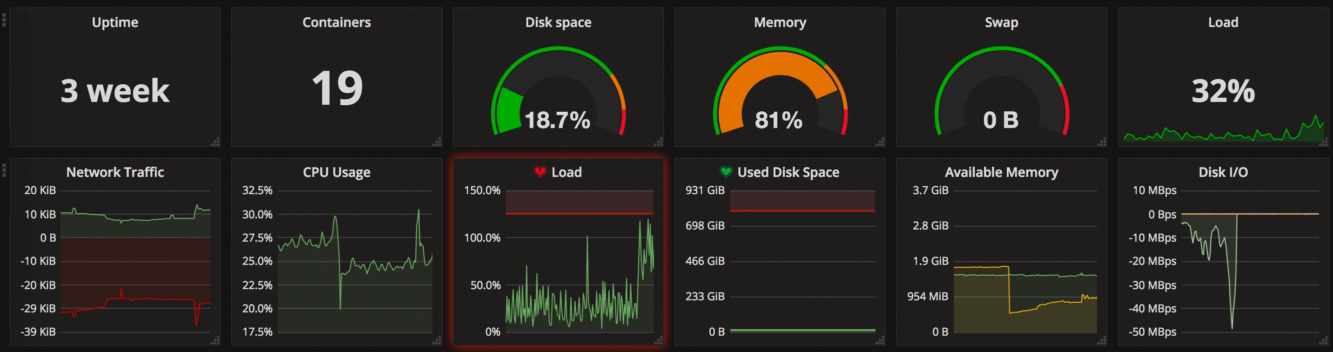Click the Swap gauge showing 0 B
1333x352 pixels.
(x=1001, y=91)
